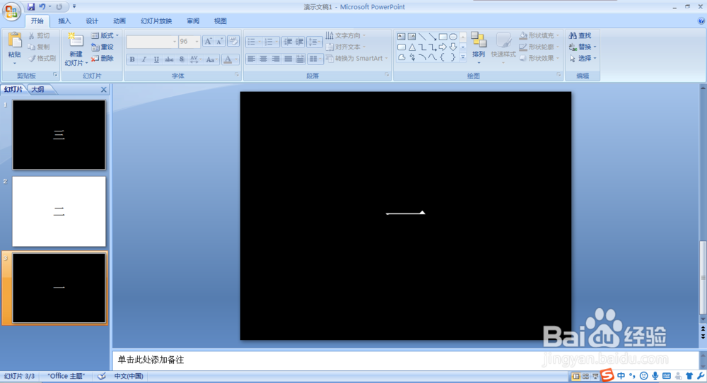707x383 pixels.
Task: Switch to the 幻灯片放映 ribbon tab
Action: [x=156, y=21]
